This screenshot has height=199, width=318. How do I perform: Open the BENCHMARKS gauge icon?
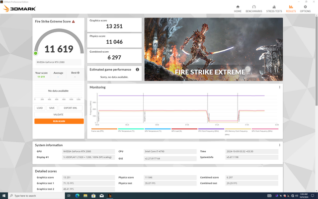(x=253, y=7)
